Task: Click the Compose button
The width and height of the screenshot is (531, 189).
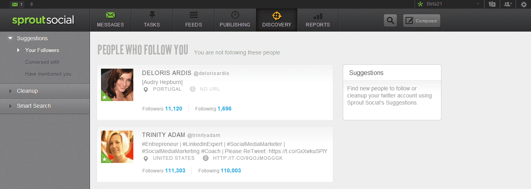Action: 421,21
